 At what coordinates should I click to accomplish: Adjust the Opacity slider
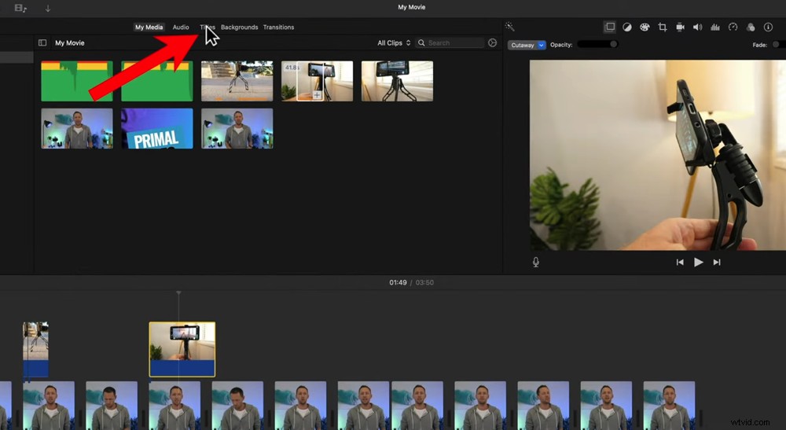pos(597,44)
